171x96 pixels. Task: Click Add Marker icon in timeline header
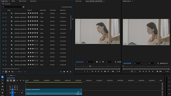17,81
